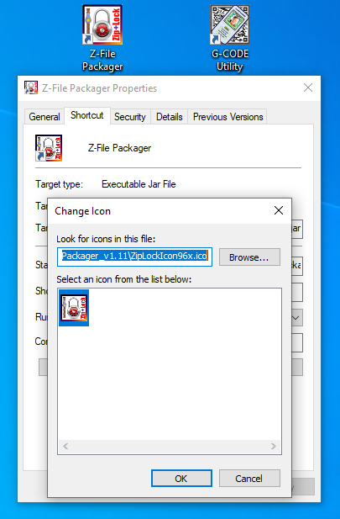Click the Z-File Packager desktop icon label
Screen dimensions: 340x519
click(x=102, y=61)
